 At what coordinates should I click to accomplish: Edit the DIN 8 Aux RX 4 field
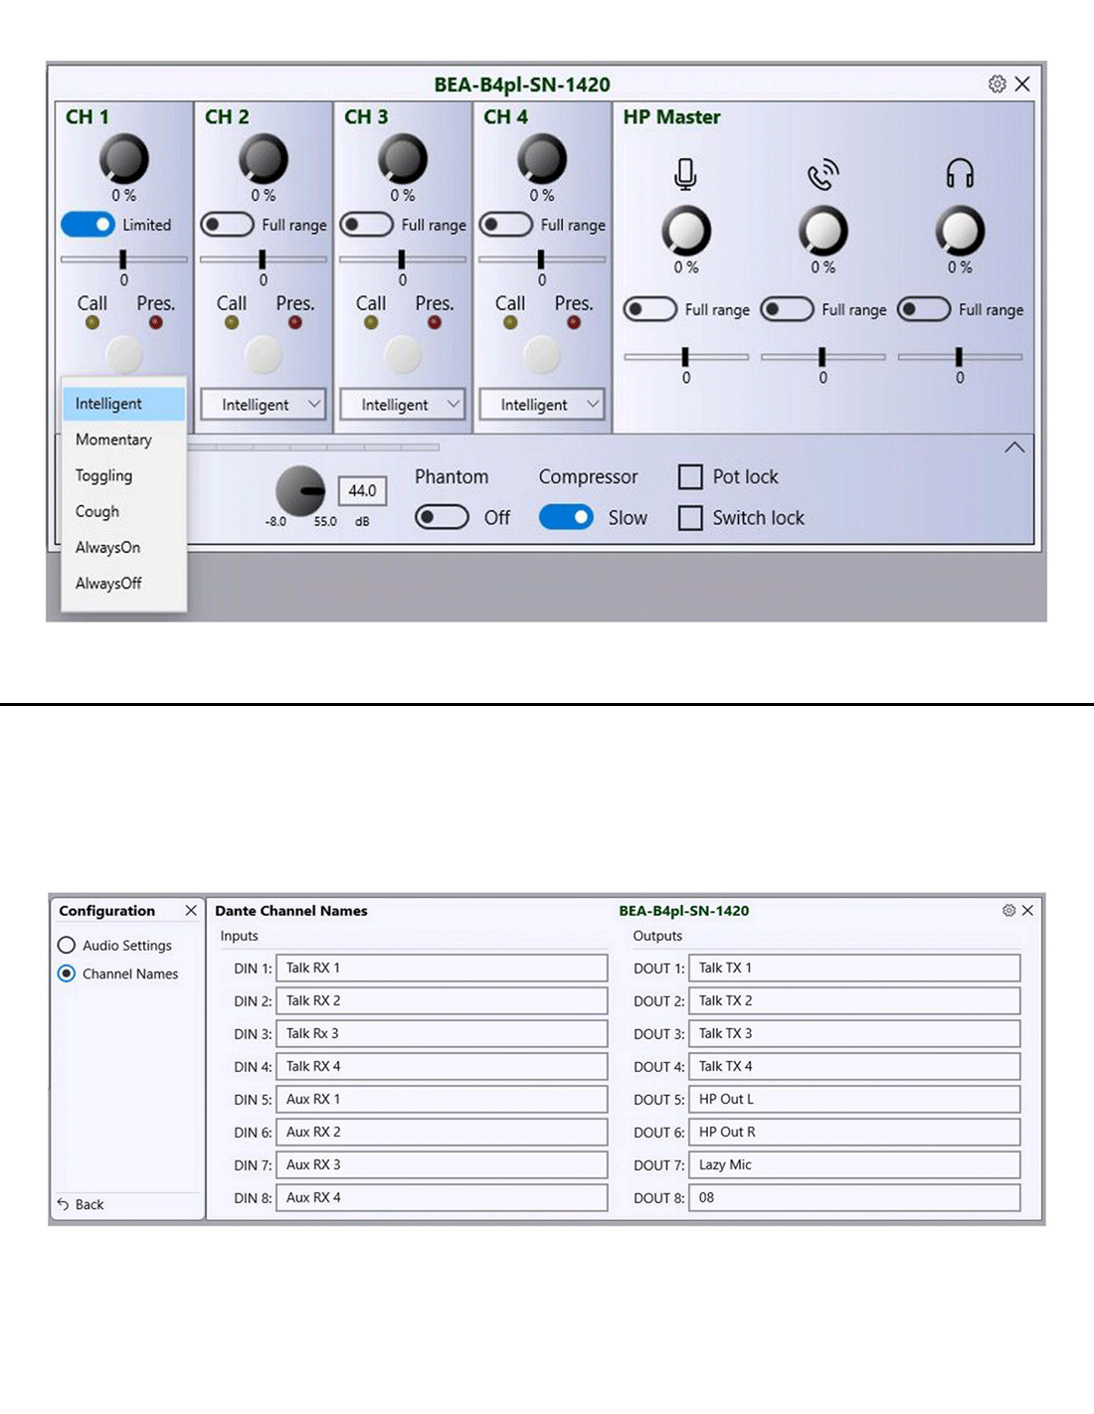pos(442,1197)
